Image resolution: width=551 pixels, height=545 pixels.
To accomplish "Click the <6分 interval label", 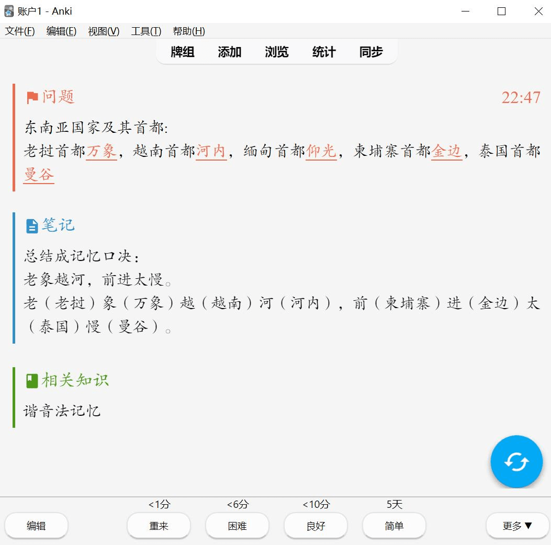I will click(x=237, y=505).
